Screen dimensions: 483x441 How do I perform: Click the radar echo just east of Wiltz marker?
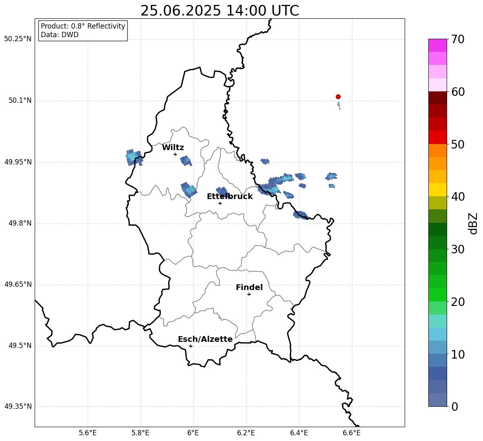click(186, 161)
